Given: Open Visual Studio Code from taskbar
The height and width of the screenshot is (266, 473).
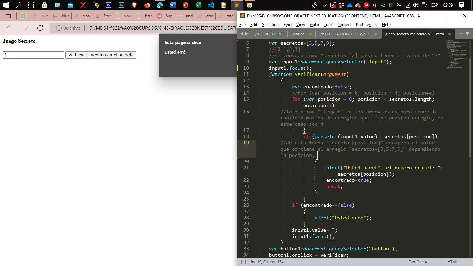Looking at the screenshot, I should pyautogui.click(x=211, y=5).
